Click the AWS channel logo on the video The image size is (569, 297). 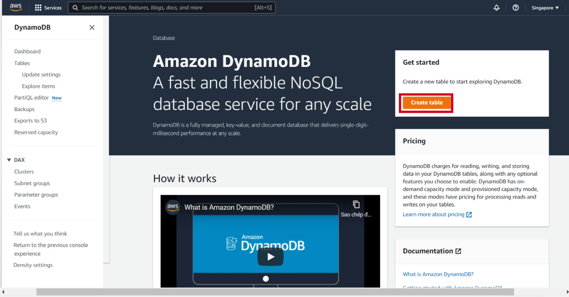pyautogui.click(x=173, y=207)
